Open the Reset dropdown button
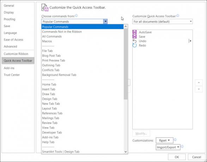The image size is (207, 162). click(x=164, y=141)
